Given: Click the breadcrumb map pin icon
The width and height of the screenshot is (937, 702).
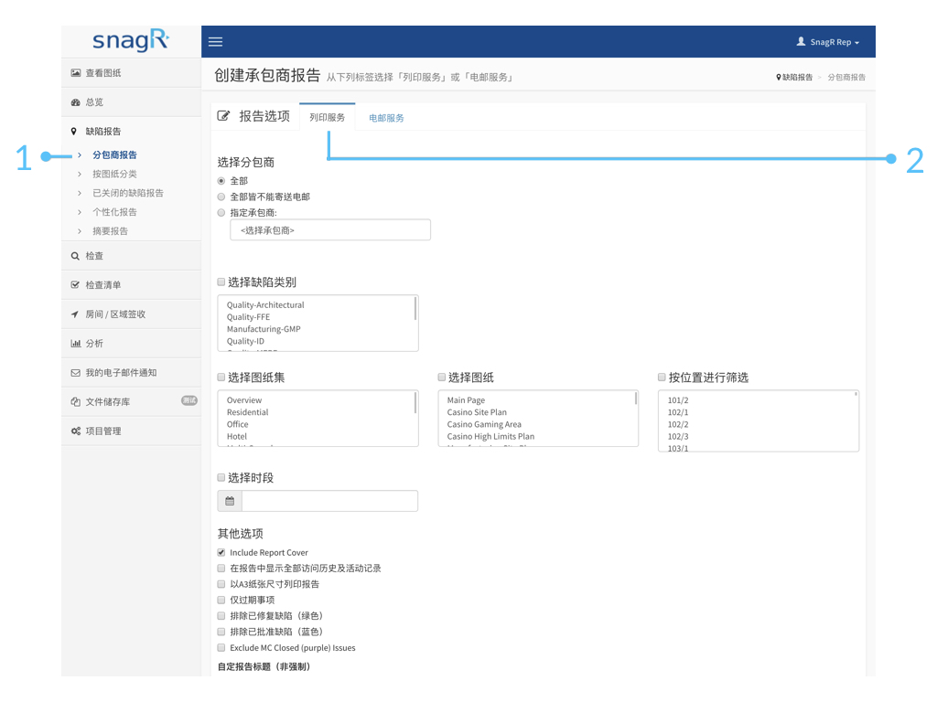Looking at the screenshot, I should [x=779, y=77].
